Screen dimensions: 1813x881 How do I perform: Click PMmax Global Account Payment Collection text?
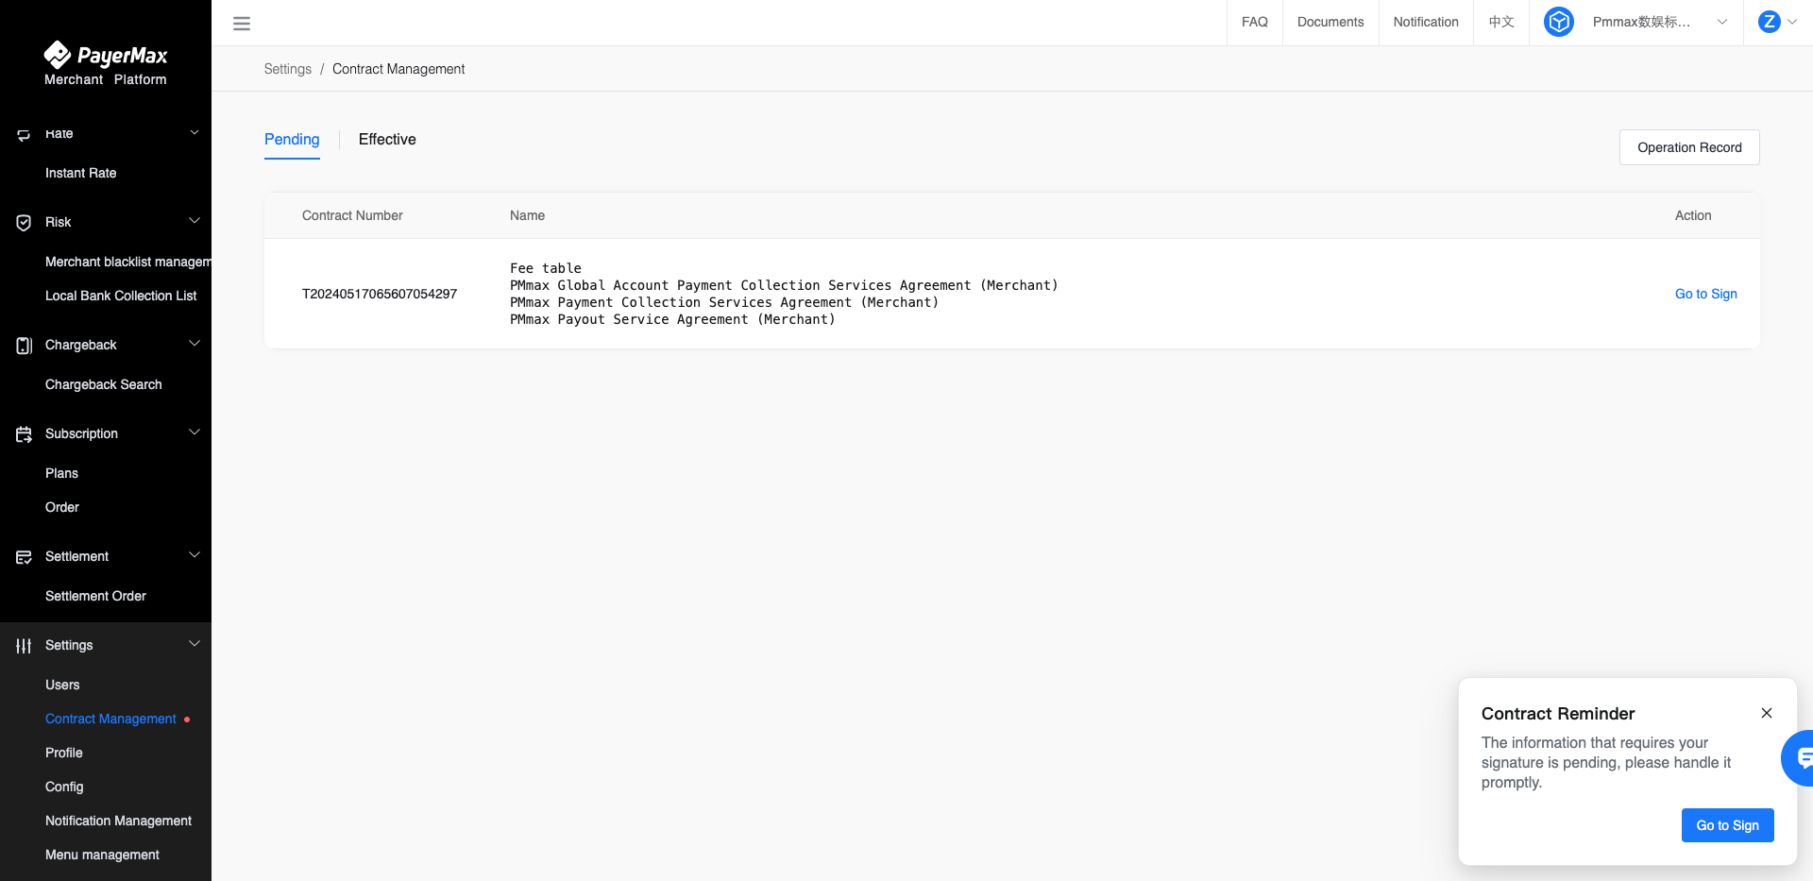784,286
